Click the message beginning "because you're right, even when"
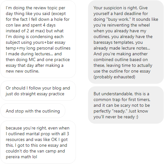This screenshot has height=164, width=164. pyautogui.click(x=38, y=142)
